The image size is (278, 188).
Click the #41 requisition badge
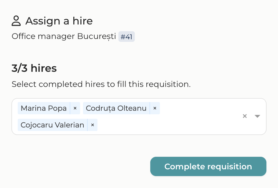pyautogui.click(x=126, y=37)
